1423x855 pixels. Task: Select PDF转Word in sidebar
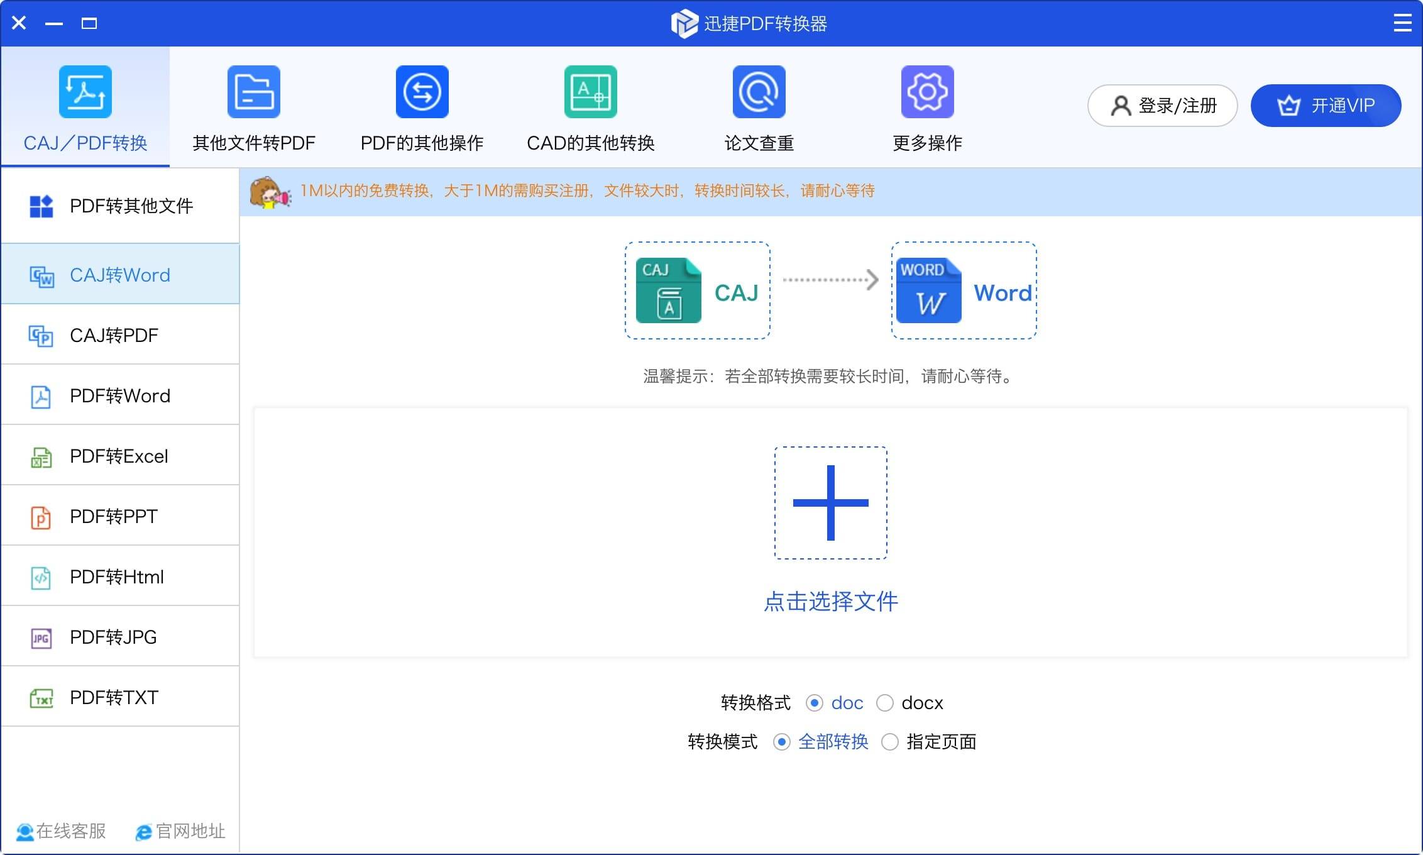[120, 395]
